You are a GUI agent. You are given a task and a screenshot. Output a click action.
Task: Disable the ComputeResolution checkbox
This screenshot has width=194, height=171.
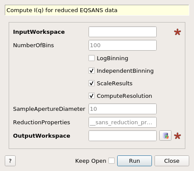point(92,96)
